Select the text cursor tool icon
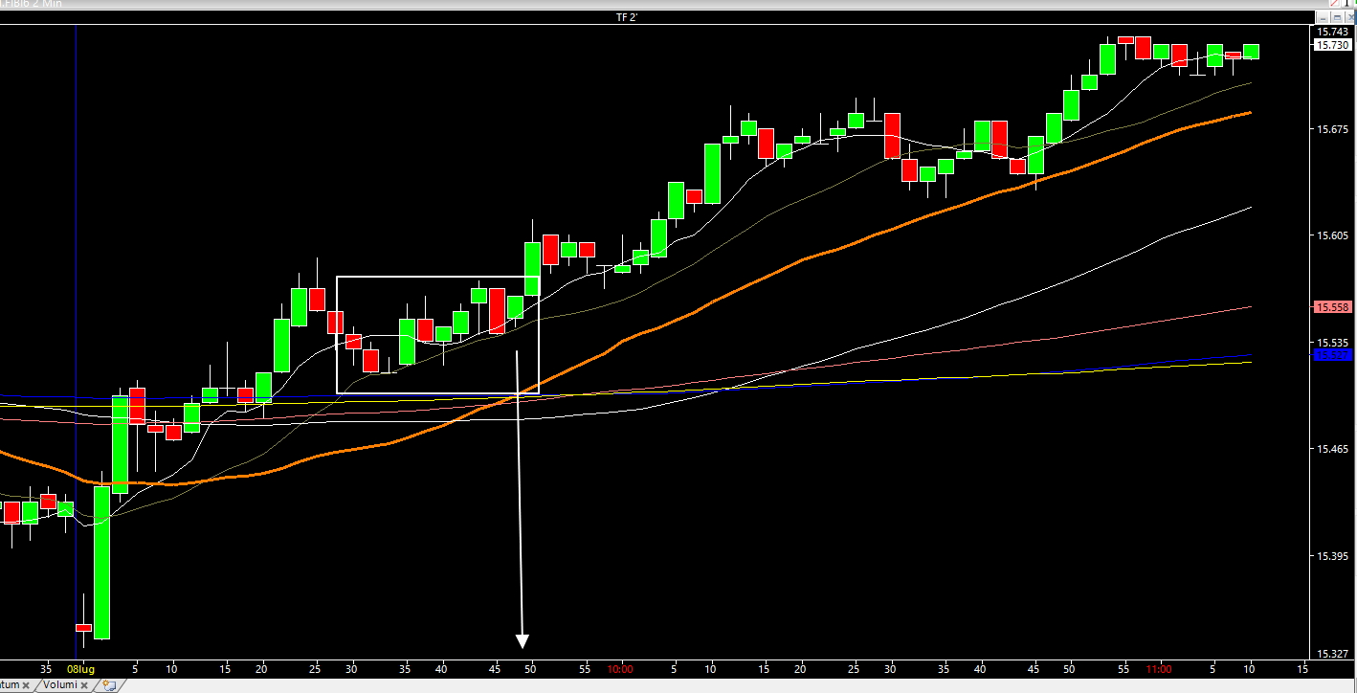This screenshot has height=693, width=1357. [1346, 4]
